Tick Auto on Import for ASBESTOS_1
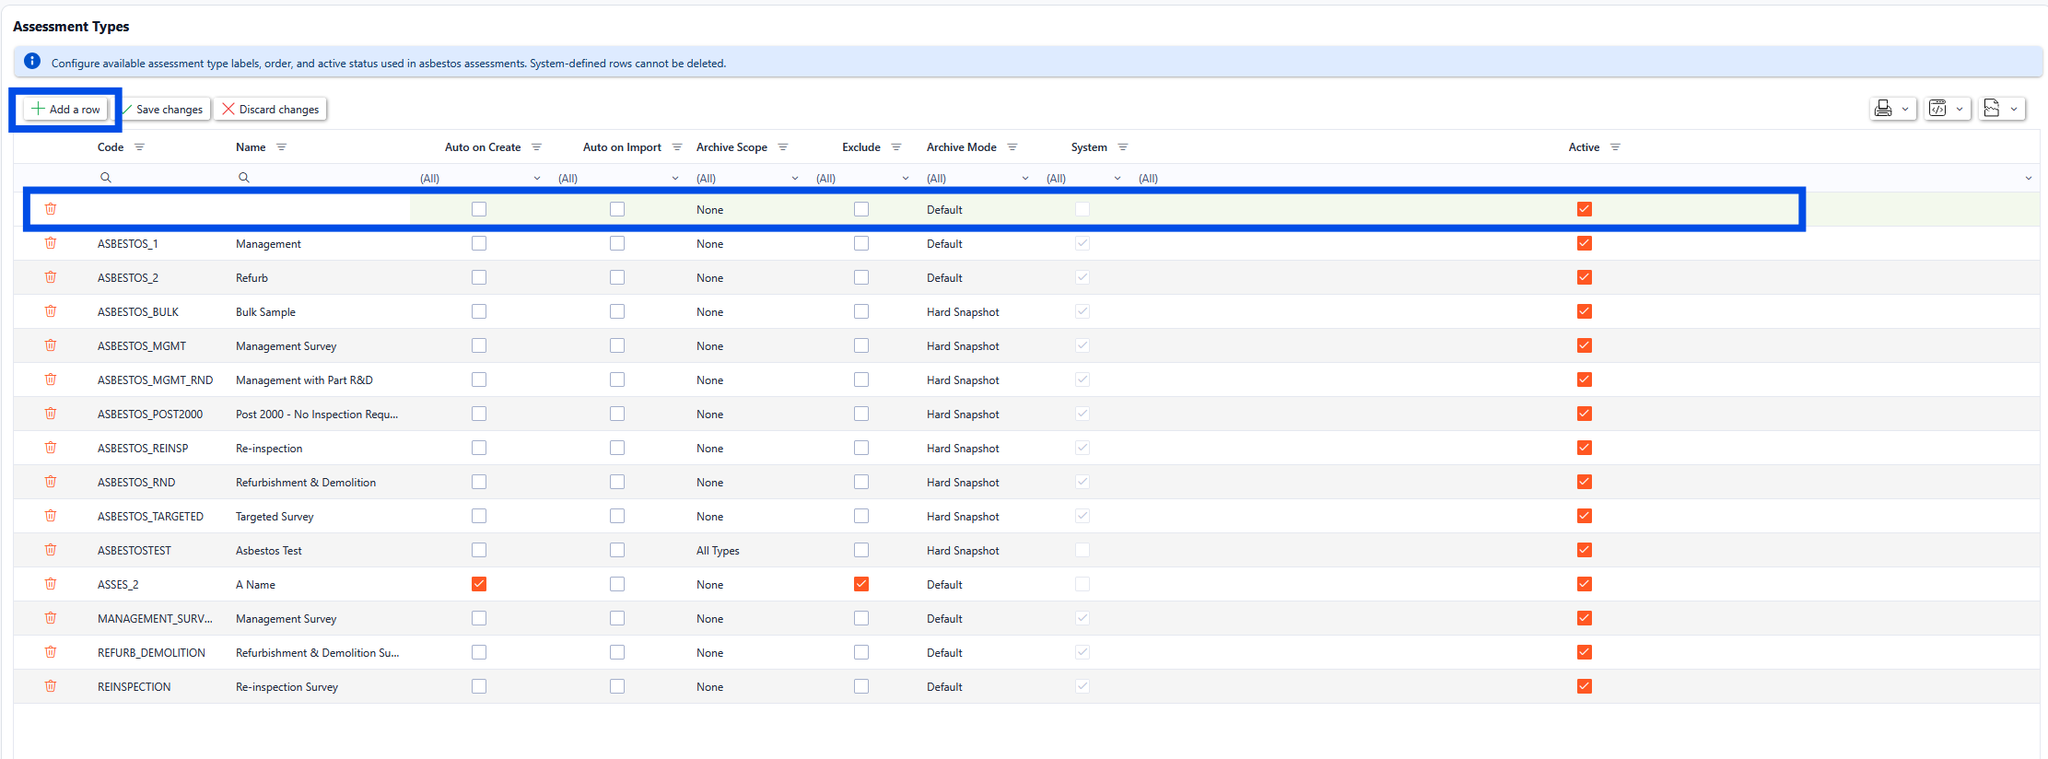Image resolution: width=2048 pixels, height=759 pixels. pos(617,243)
